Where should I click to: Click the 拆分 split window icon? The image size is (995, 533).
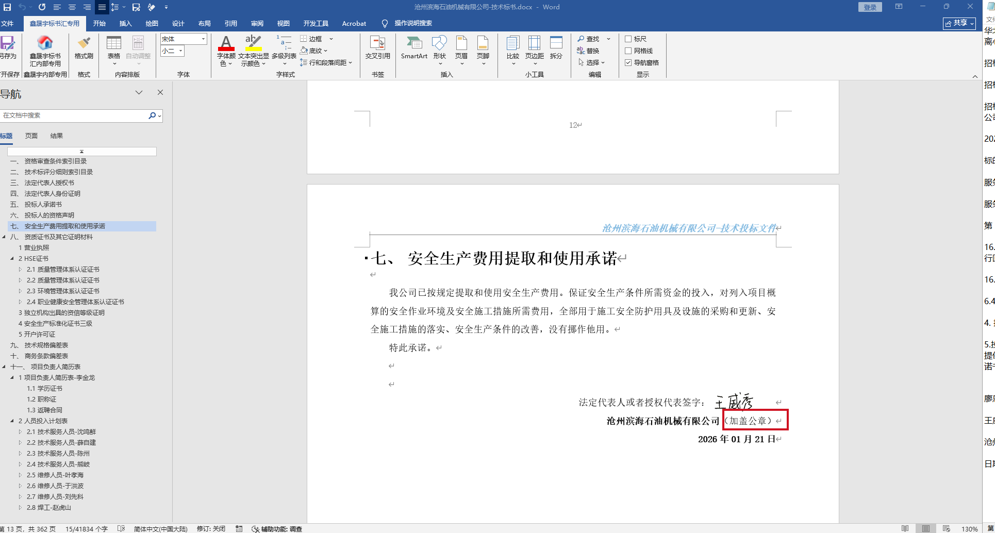pyautogui.click(x=556, y=47)
